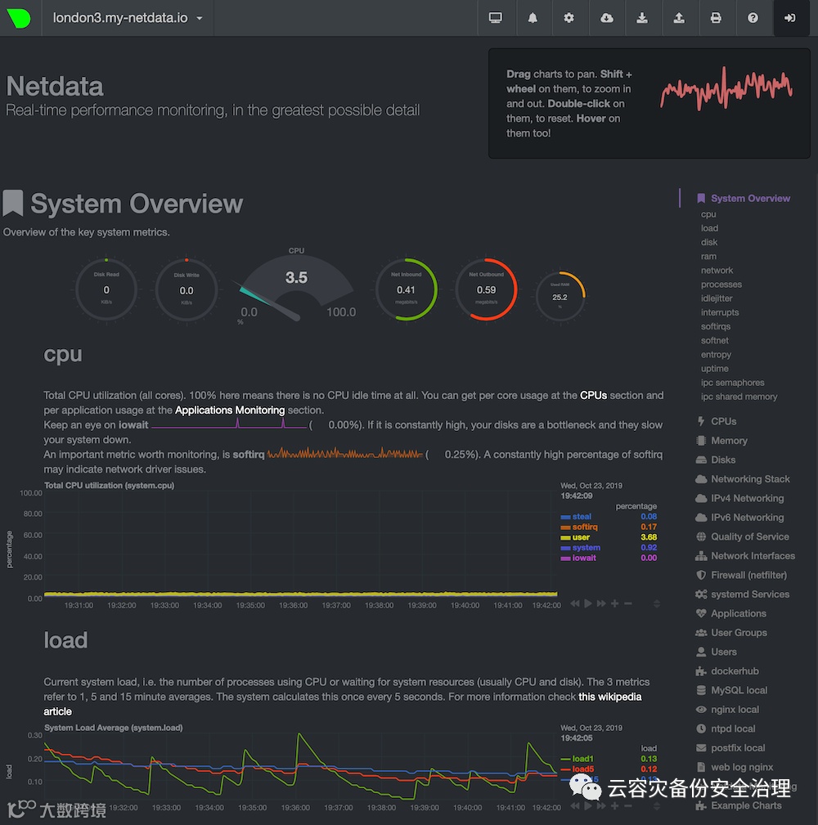Toggle the steal dimension in CPU legend
Screen dimensions: 818x825
[582, 517]
